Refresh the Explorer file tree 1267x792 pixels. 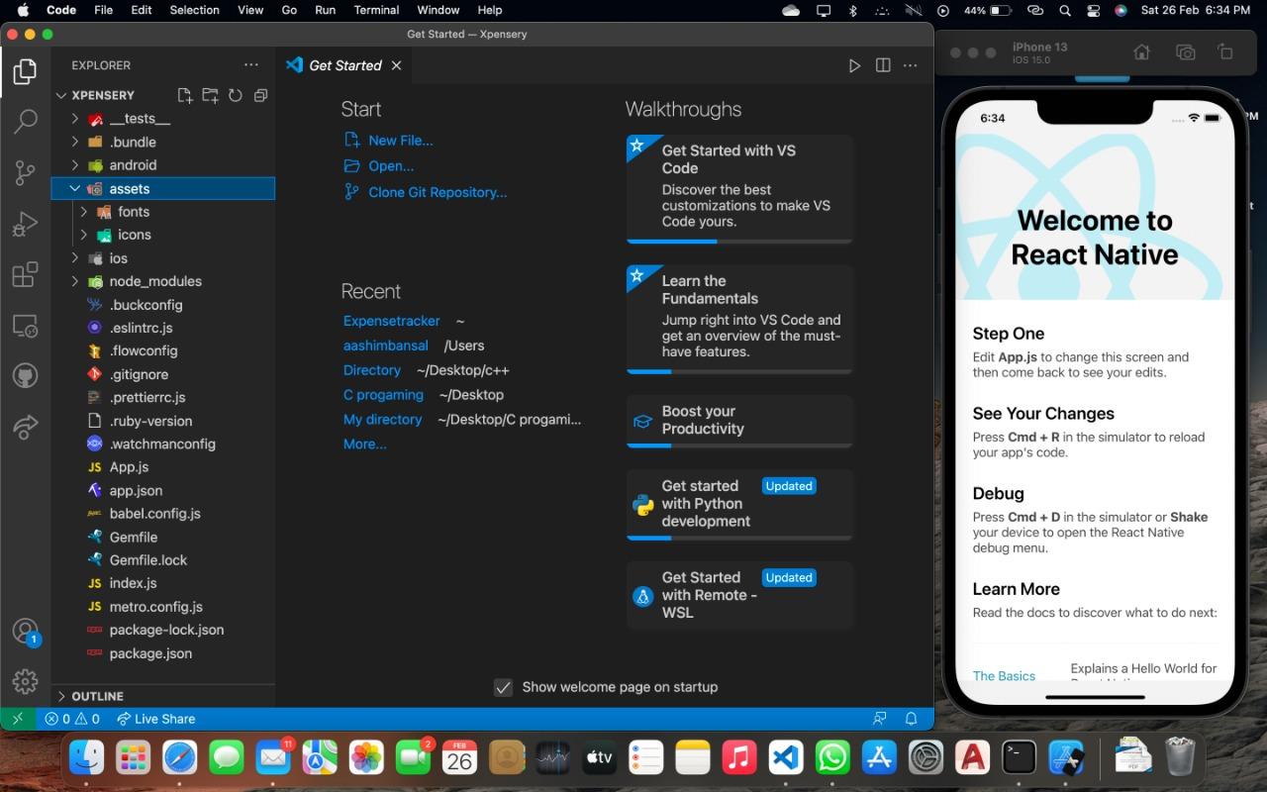click(x=236, y=95)
